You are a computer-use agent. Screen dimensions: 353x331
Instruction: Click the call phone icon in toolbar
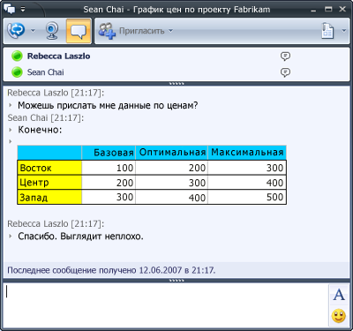pos(16,30)
